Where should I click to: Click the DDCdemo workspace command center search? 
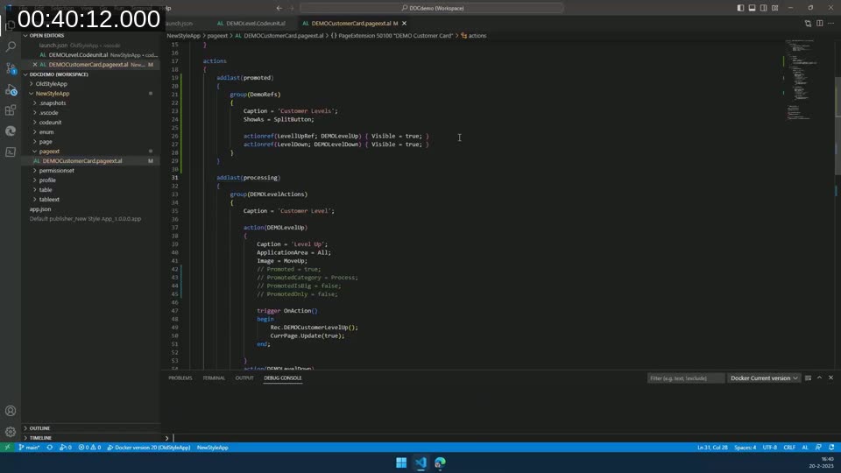432,8
